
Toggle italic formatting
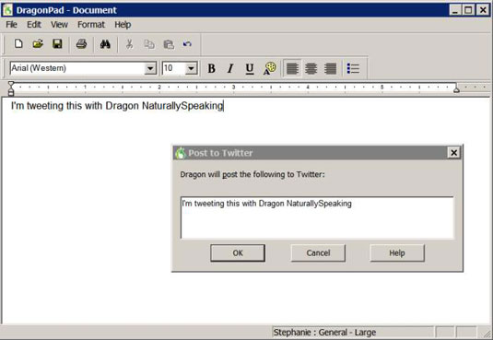point(230,68)
